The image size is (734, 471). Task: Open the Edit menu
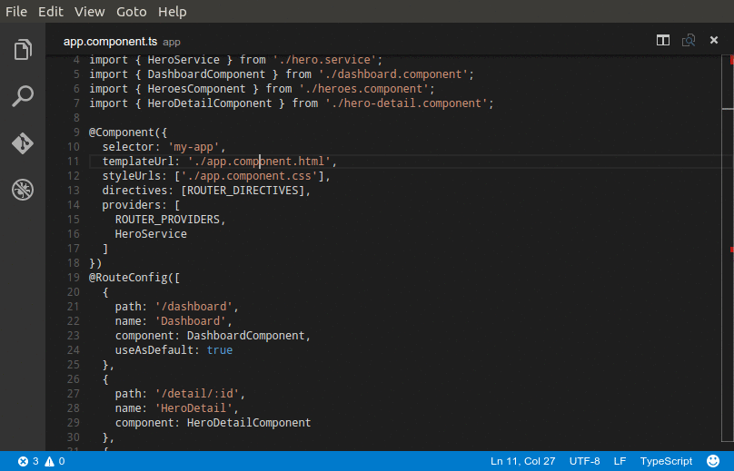51,12
